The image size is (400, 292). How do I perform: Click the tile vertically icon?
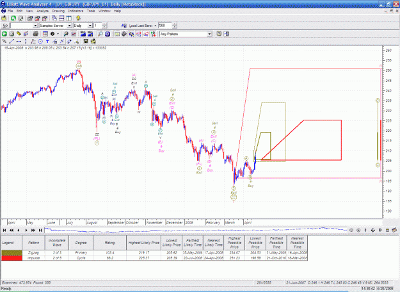tap(68, 18)
